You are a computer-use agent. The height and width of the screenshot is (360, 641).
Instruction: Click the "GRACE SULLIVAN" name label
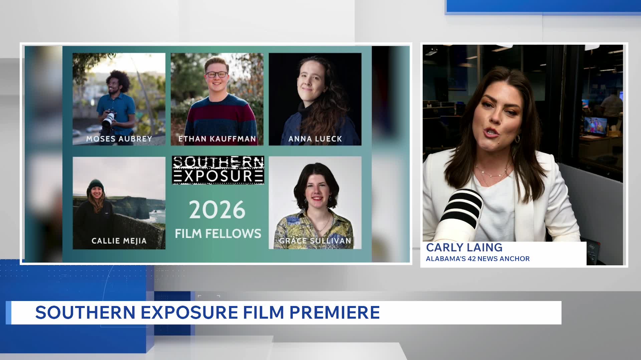pyautogui.click(x=315, y=241)
